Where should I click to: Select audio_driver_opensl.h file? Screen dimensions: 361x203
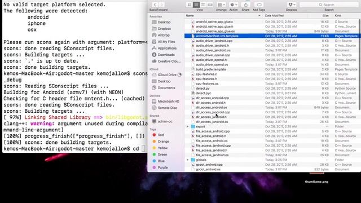271,60
